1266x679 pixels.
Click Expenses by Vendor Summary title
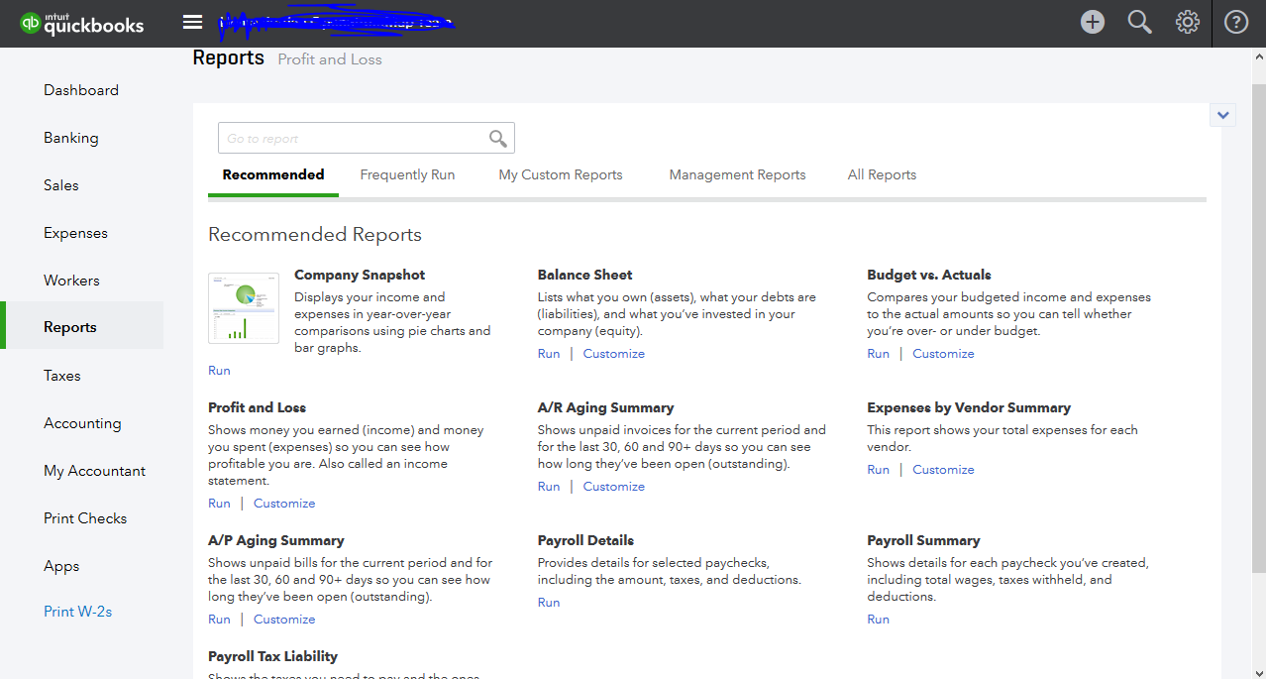pyautogui.click(x=969, y=407)
